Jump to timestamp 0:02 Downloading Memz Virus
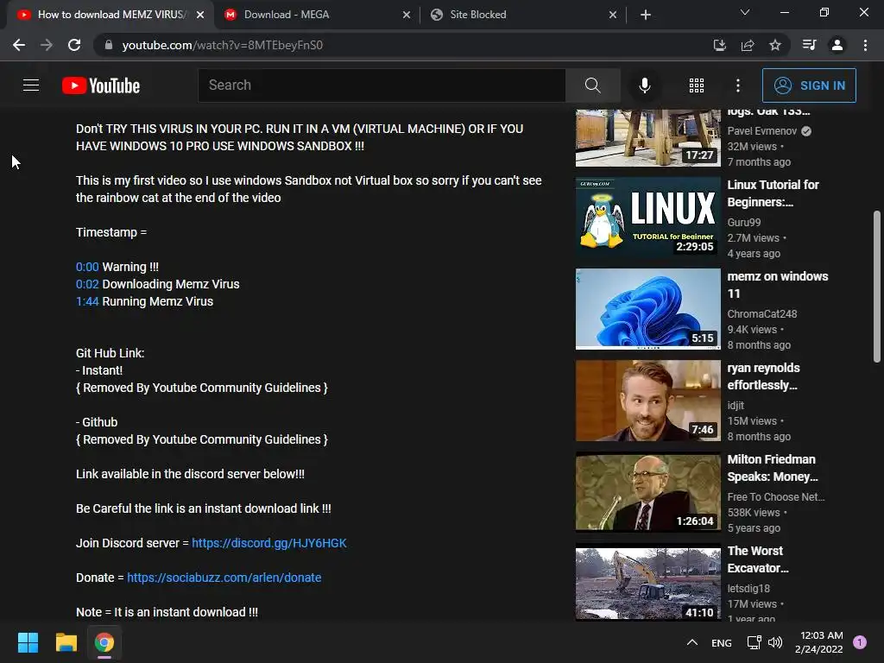This screenshot has height=663, width=884. (x=87, y=284)
